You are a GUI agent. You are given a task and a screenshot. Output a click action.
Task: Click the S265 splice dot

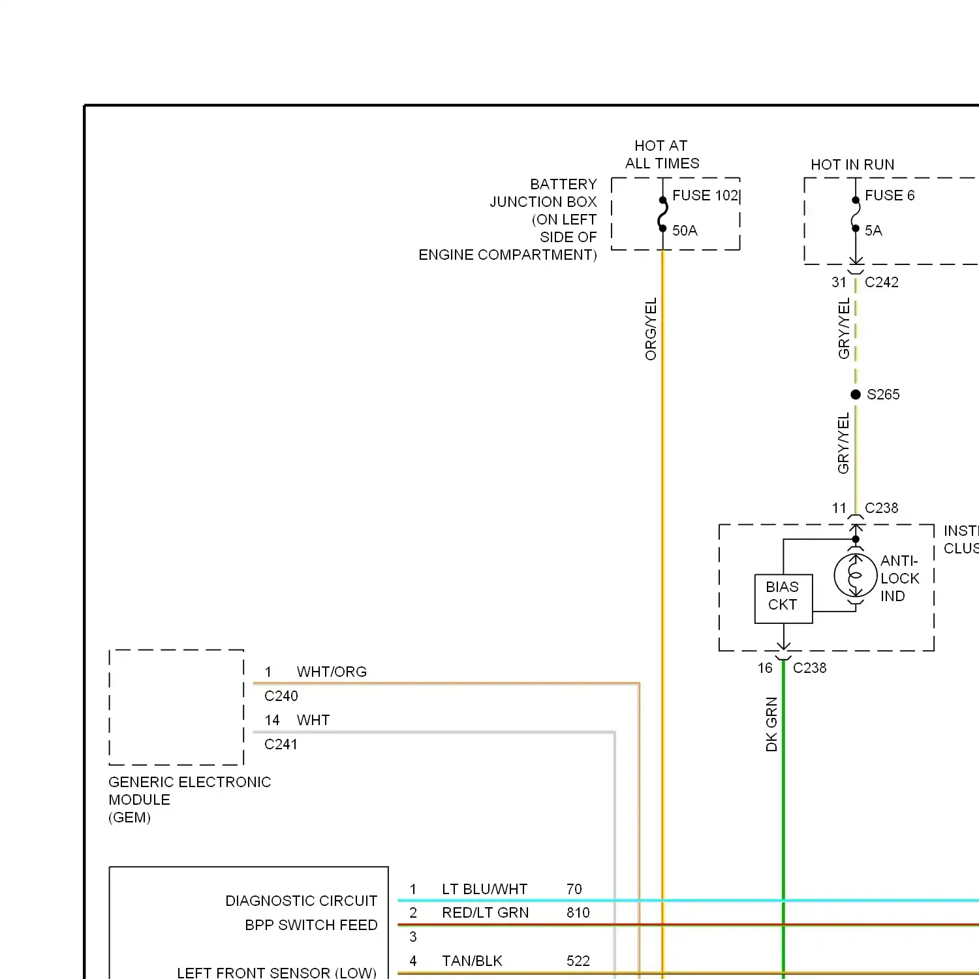click(x=856, y=394)
